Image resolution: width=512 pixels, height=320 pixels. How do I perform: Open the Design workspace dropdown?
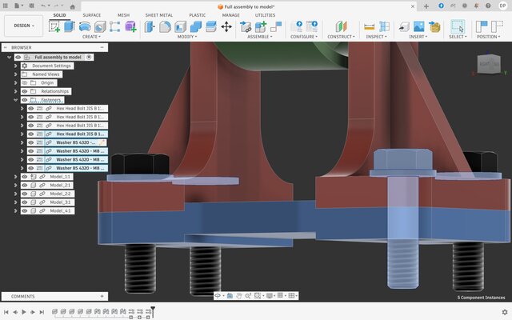tap(22, 26)
